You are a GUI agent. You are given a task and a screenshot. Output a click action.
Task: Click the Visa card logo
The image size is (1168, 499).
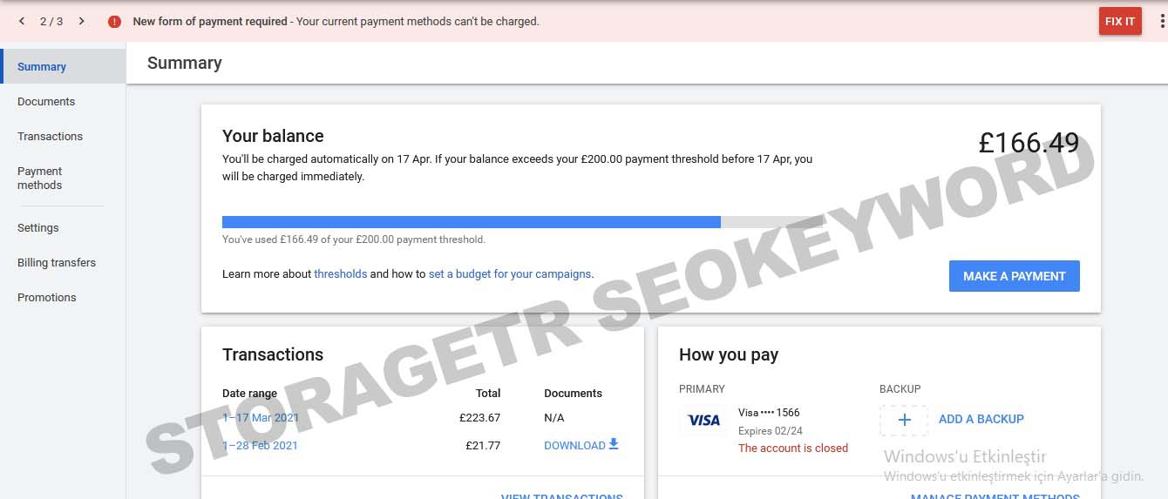[x=703, y=421]
